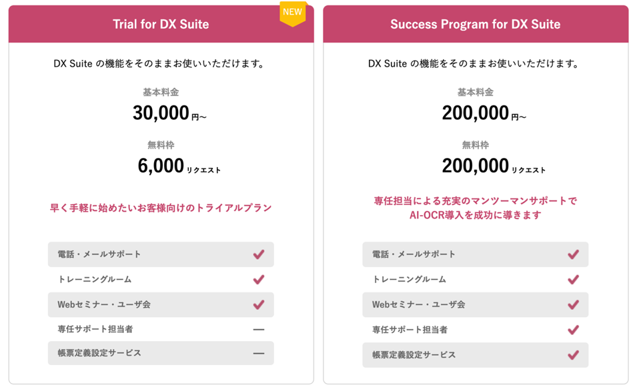This screenshot has width=641, height=389.
Task: Click the yellow NEW ribbon badge
Action: point(292,13)
